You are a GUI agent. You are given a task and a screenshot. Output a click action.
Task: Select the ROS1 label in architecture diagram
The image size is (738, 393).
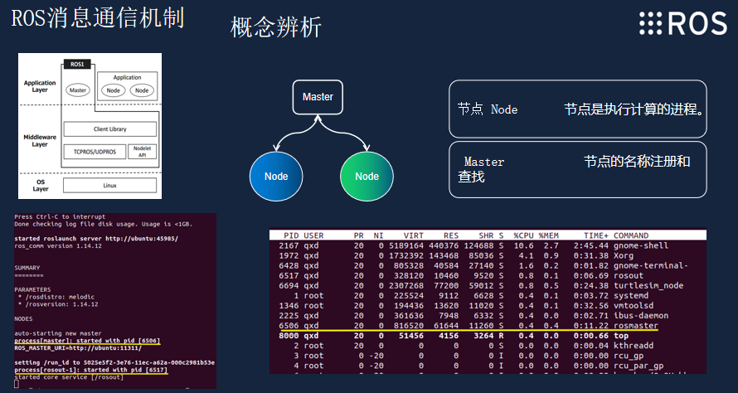point(77,64)
